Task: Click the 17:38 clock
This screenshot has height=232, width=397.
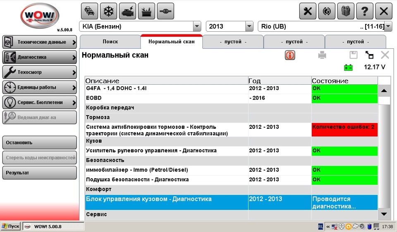Action: 387,227
